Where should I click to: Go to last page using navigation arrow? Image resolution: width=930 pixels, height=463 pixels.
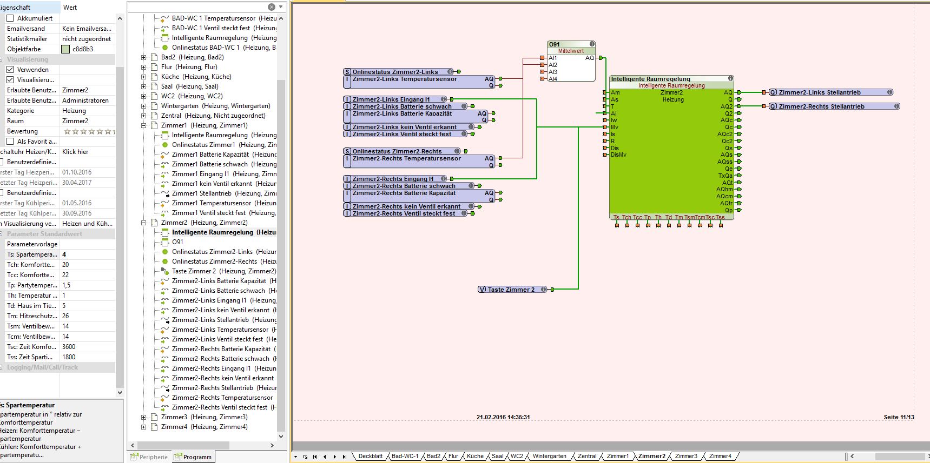click(344, 457)
